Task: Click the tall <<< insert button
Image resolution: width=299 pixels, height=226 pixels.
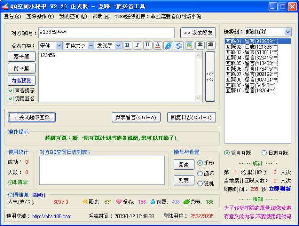Action: [x=210, y=76]
